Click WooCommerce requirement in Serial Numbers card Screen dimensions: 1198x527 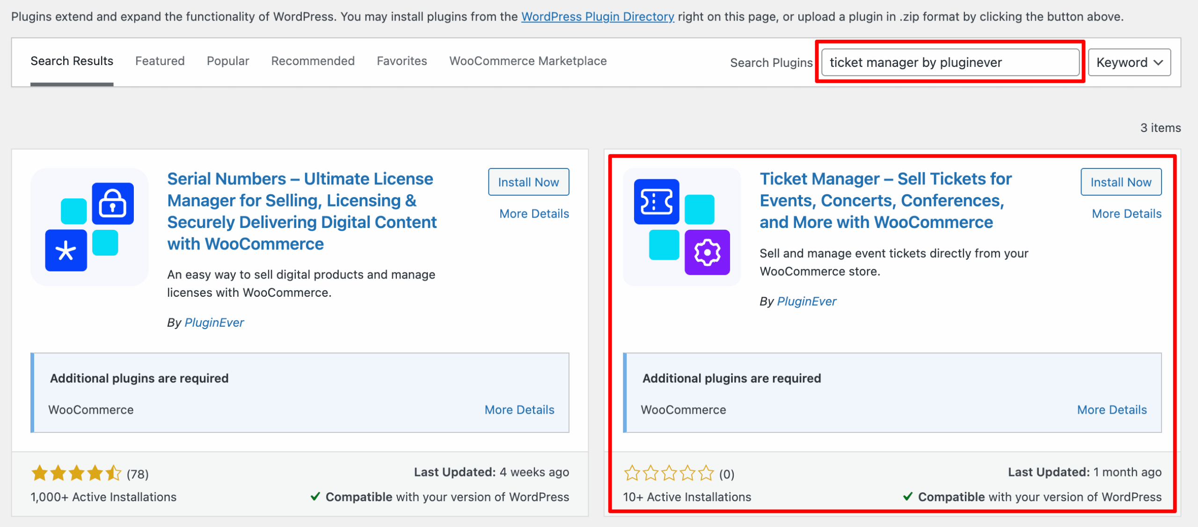[91, 410]
